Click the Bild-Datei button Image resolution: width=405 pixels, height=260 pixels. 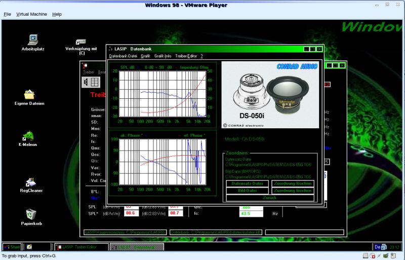click(247, 191)
